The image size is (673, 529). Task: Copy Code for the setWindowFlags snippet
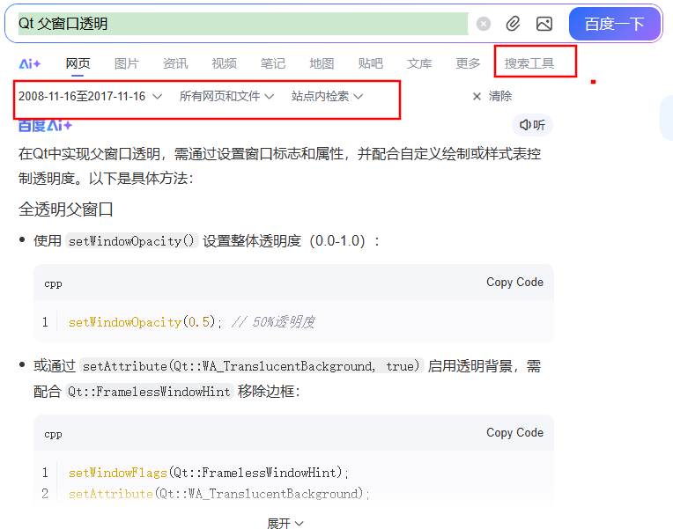(x=514, y=432)
